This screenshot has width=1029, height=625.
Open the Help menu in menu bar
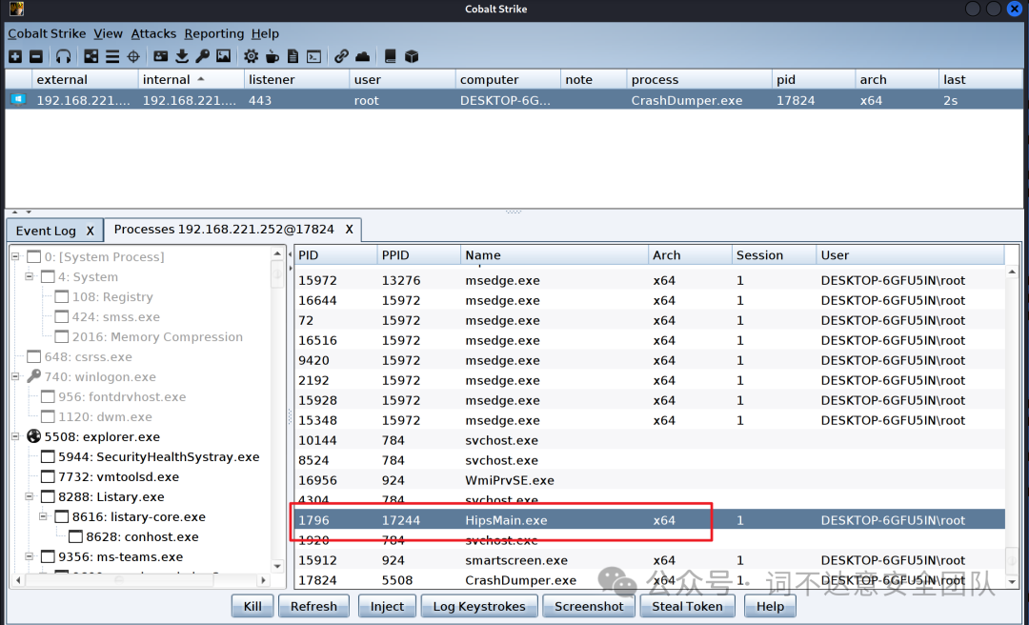pyautogui.click(x=265, y=33)
